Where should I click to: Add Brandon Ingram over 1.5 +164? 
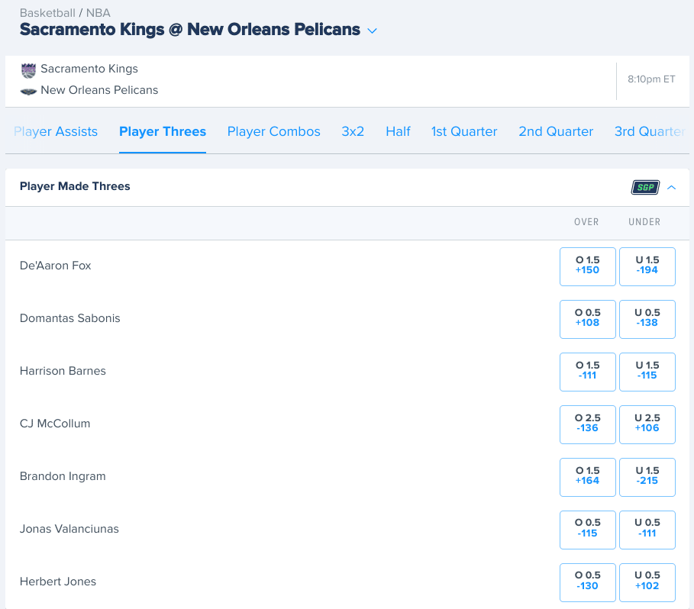pos(588,477)
